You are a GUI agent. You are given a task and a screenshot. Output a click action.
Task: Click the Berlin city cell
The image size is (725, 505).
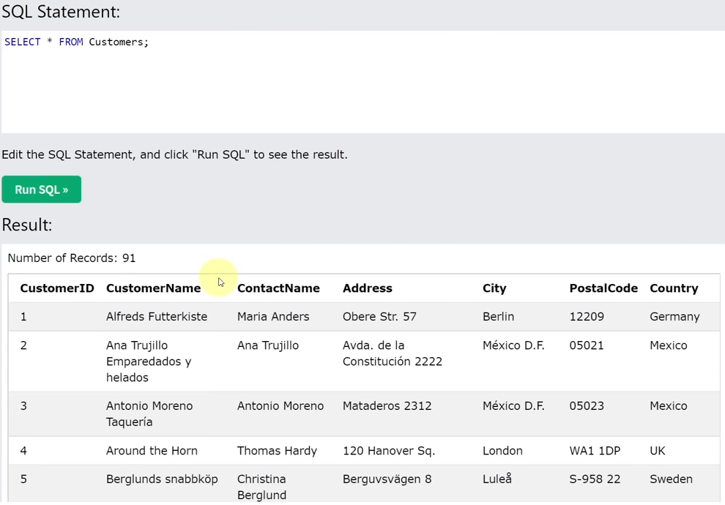click(499, 316)
